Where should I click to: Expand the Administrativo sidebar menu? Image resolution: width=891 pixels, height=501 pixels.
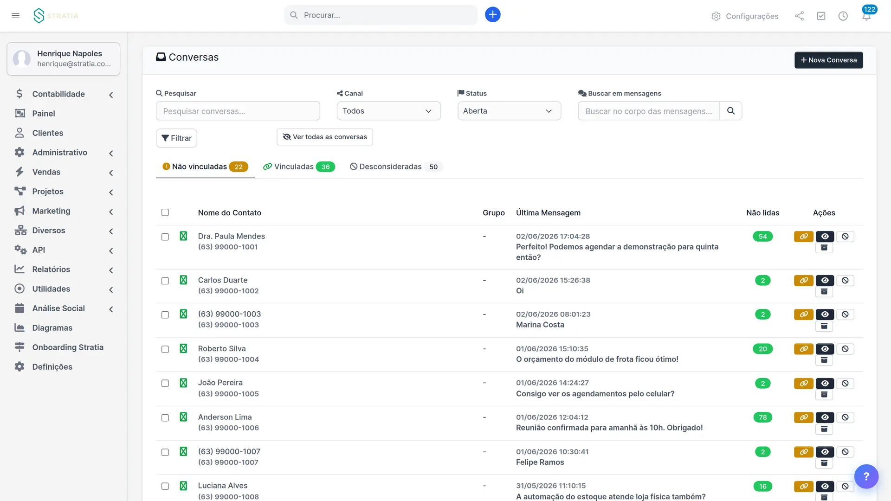(64, 153)
